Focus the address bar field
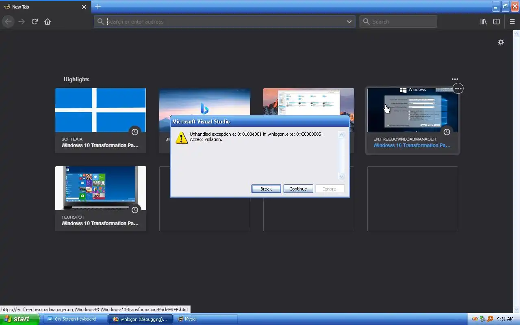Viewport: 520px width, 325px height. pyautogui.click(x=225, y=22)
